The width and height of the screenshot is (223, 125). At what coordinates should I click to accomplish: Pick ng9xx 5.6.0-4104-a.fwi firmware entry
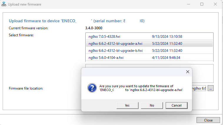[106, 58]
